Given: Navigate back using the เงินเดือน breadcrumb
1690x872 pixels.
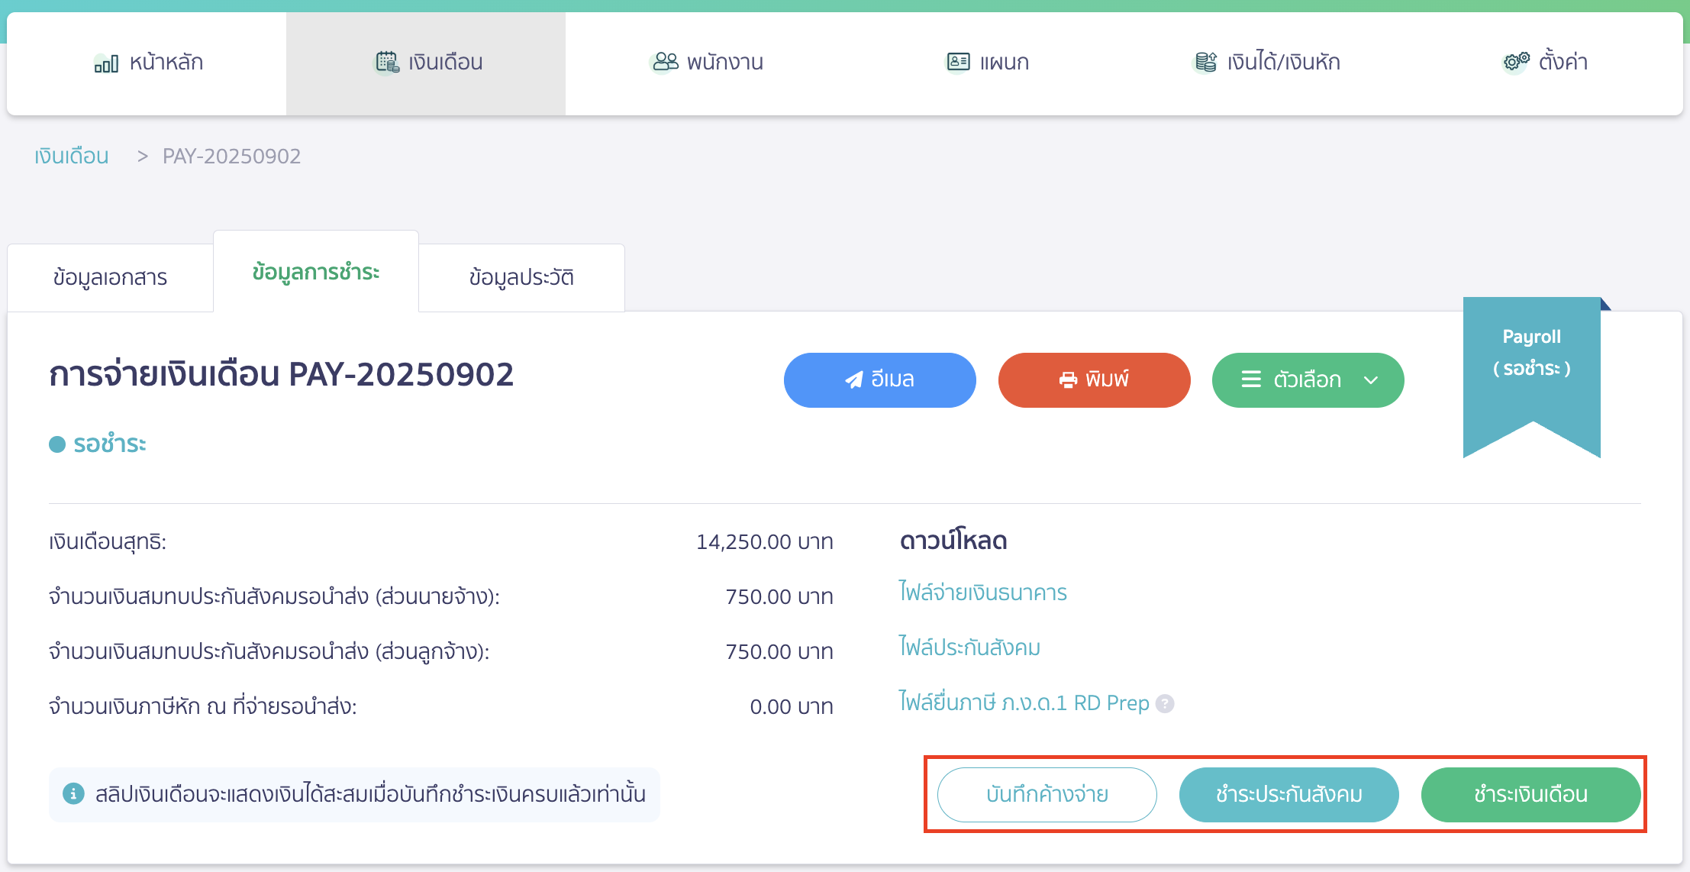Looking at the screenshot, I should pyautogui.click(x=71, y=156).
